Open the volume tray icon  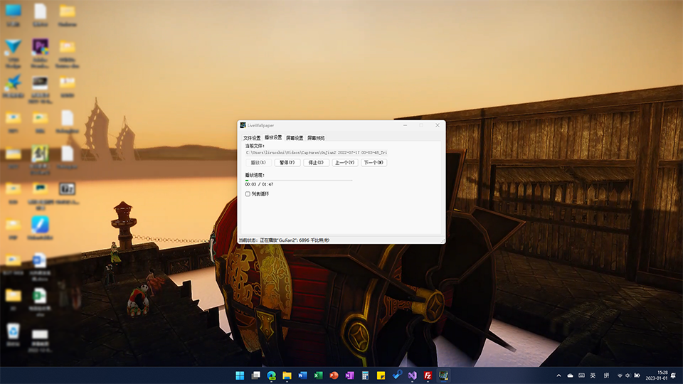pyautogui.click(x=628, y=375)
